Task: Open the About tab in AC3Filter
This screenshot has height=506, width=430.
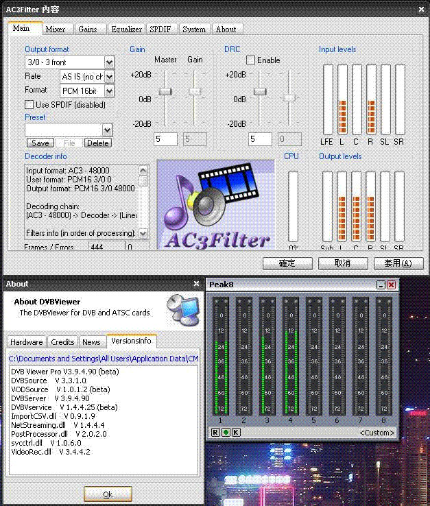Action: click(226, 29)
